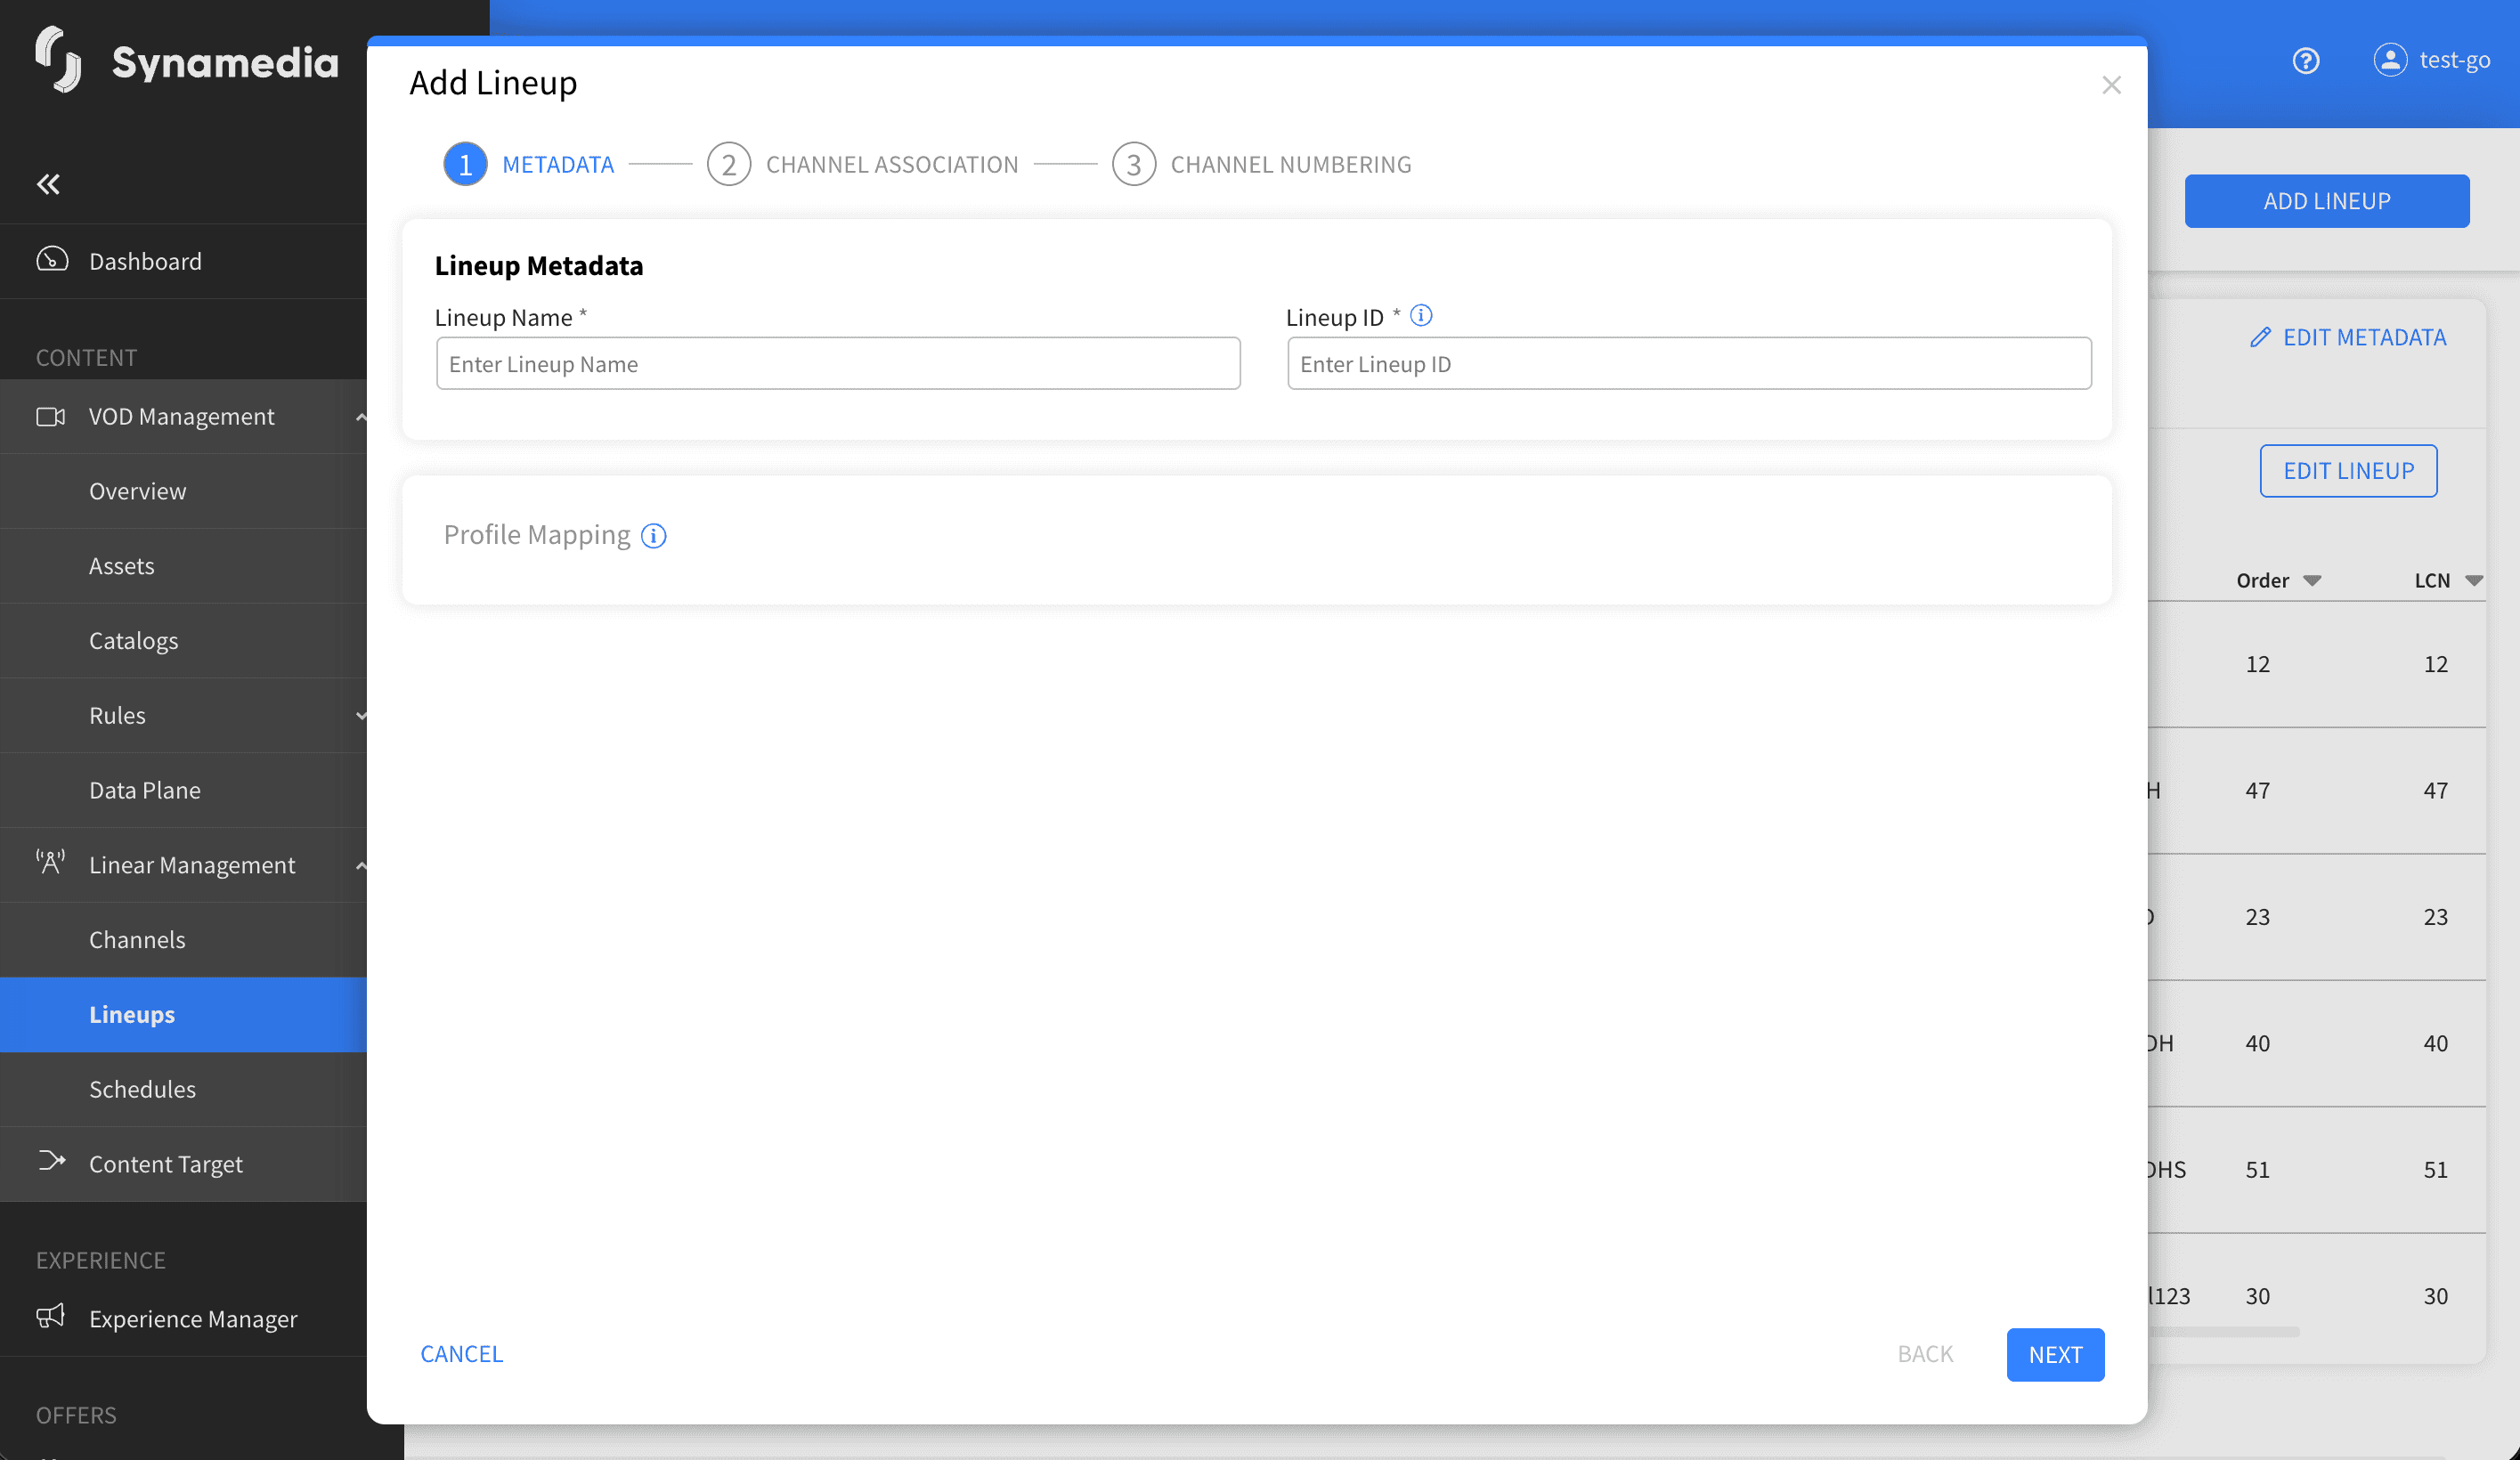Collapse the Linear Management section
The height and width of the screenshot is (1460, 2520).
[x=361, y=866]
